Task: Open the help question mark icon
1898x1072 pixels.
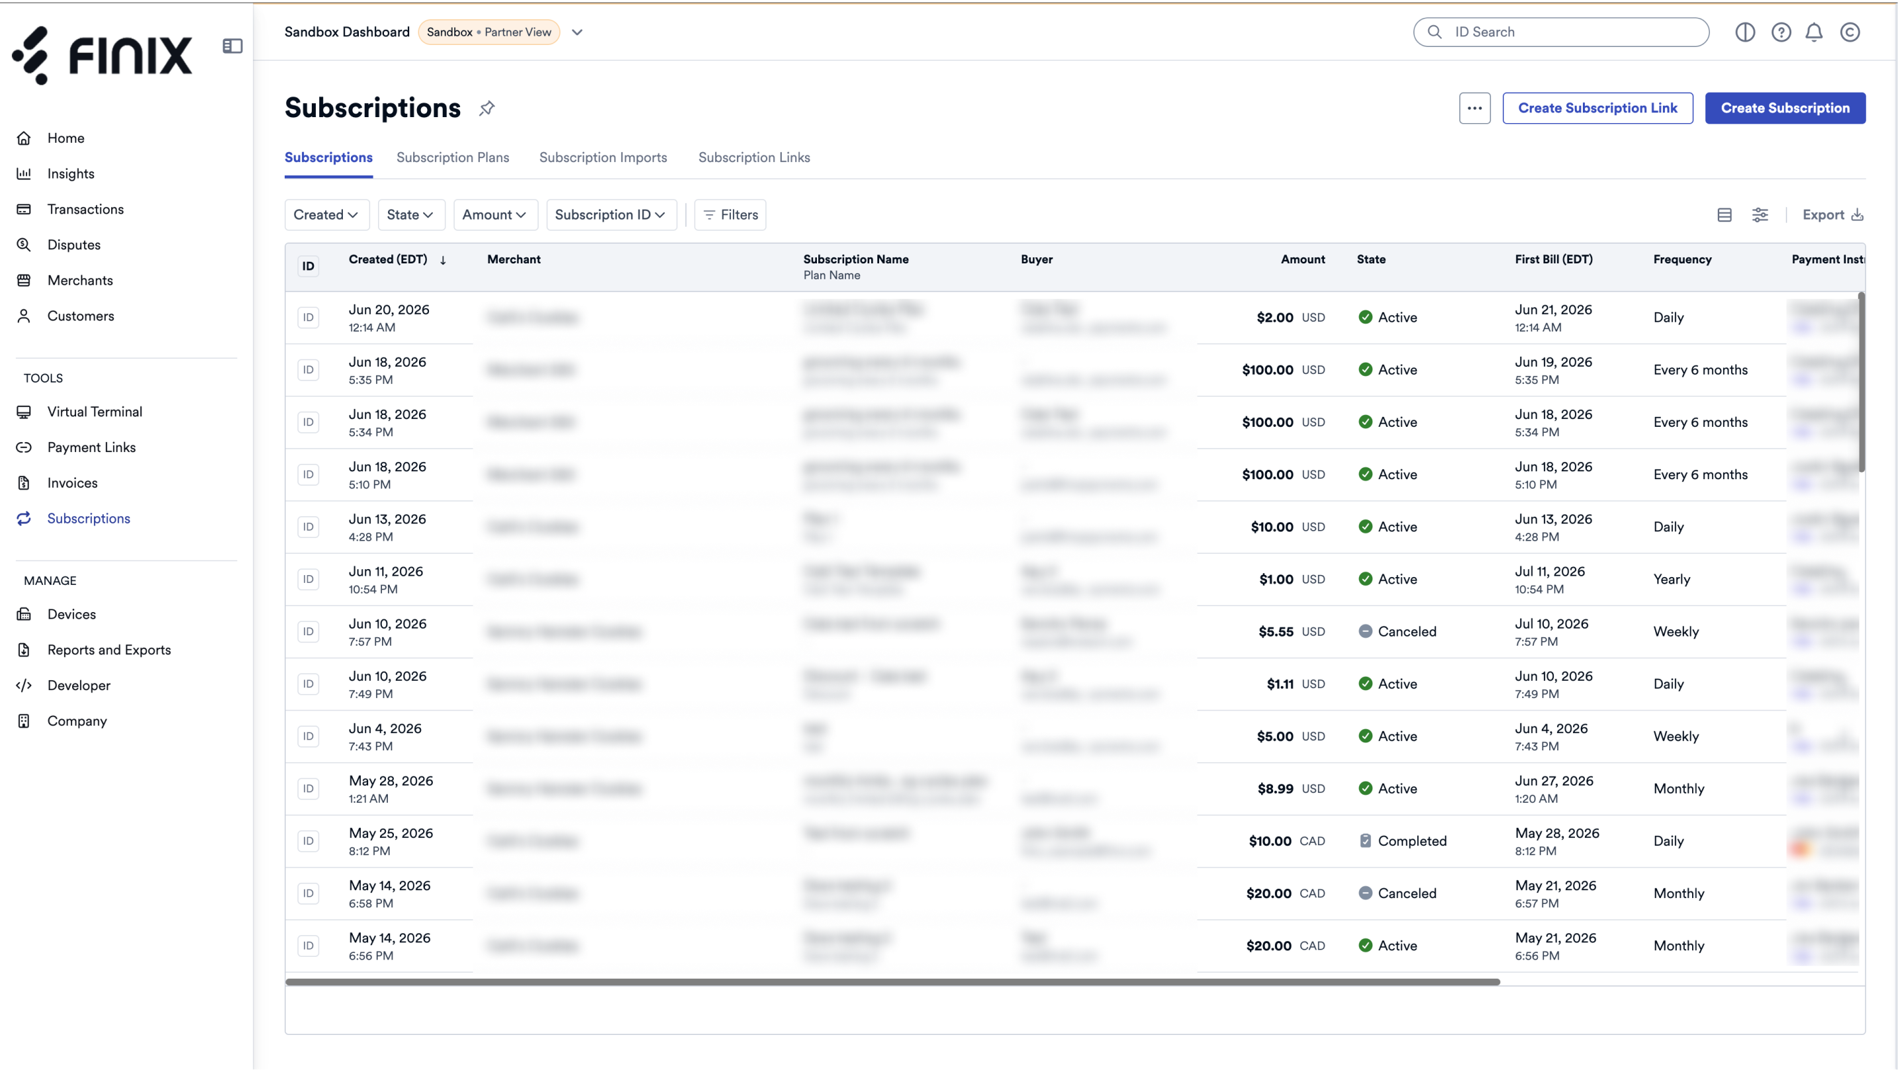Action: tap(1781, 32)
